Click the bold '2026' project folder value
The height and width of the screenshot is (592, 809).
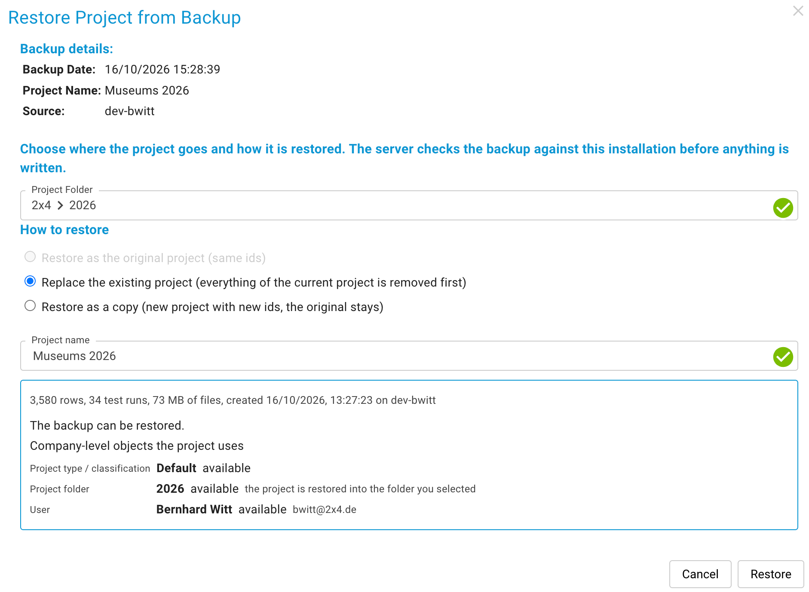coord(170,489)
